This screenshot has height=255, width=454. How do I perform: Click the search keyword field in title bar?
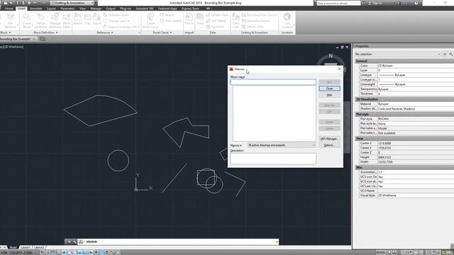click(338, 3)
